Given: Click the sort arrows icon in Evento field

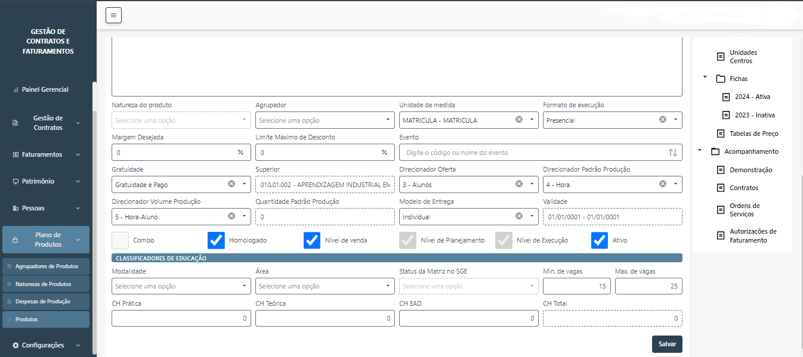Looking at the screenshot, I should pyautogui.click(x=672, y=153).
